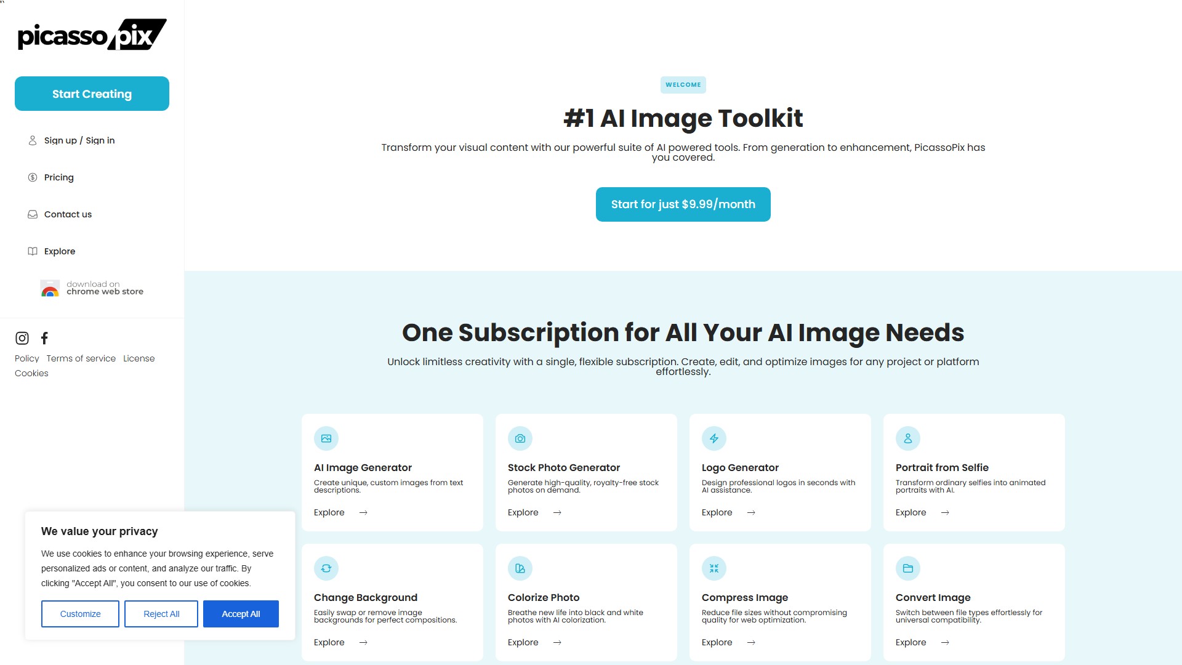The width and height of the screenshot is (1182, 665).
Task: Click Start for just $9.99/month button
Action: [683, 204]
